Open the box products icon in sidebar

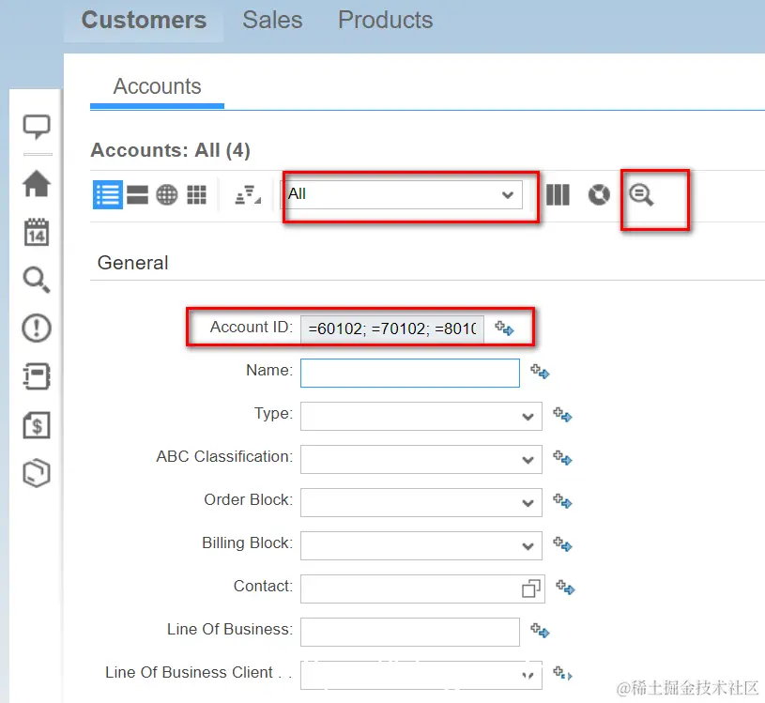coord(37,473)
